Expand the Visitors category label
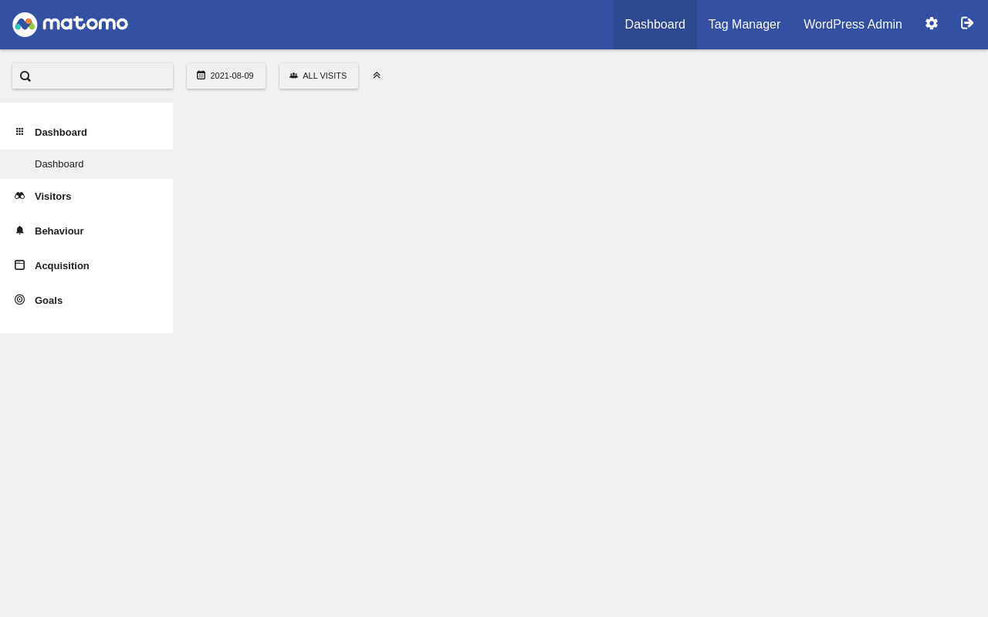Viewport: 988px width, 617px height. pyautogui.click(x=53, y=197)
